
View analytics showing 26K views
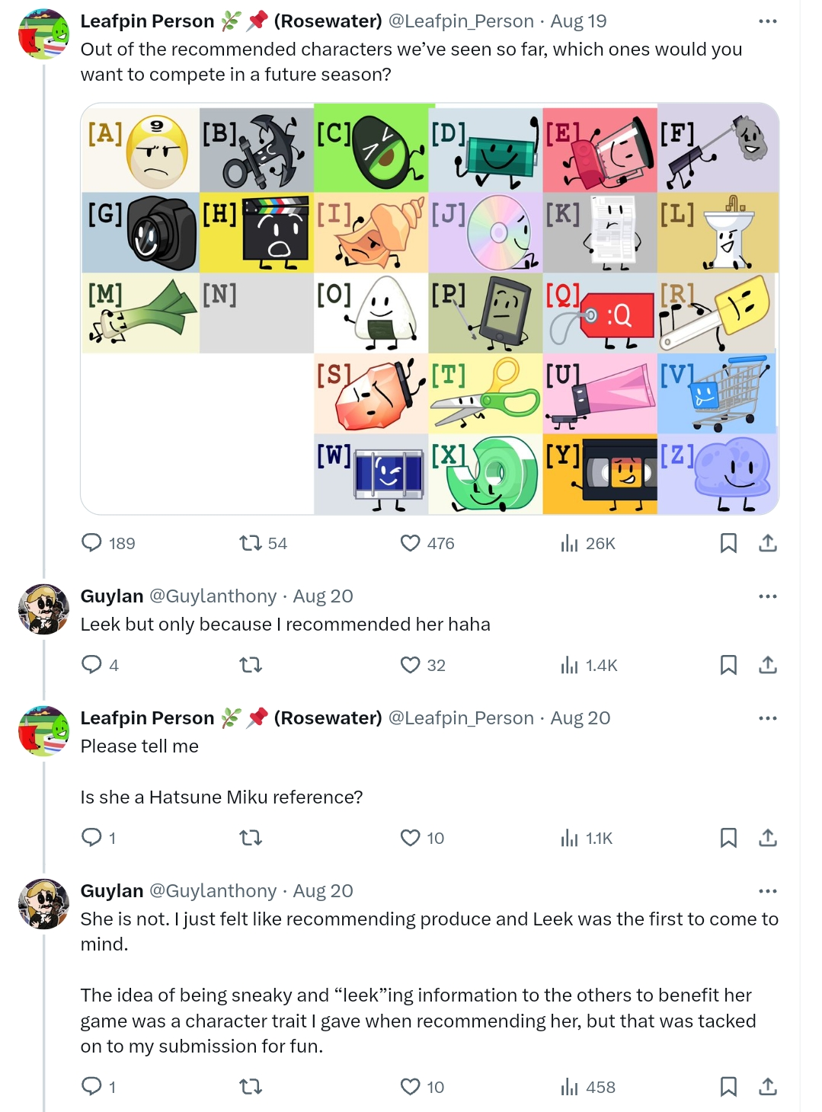pos(570,543)
